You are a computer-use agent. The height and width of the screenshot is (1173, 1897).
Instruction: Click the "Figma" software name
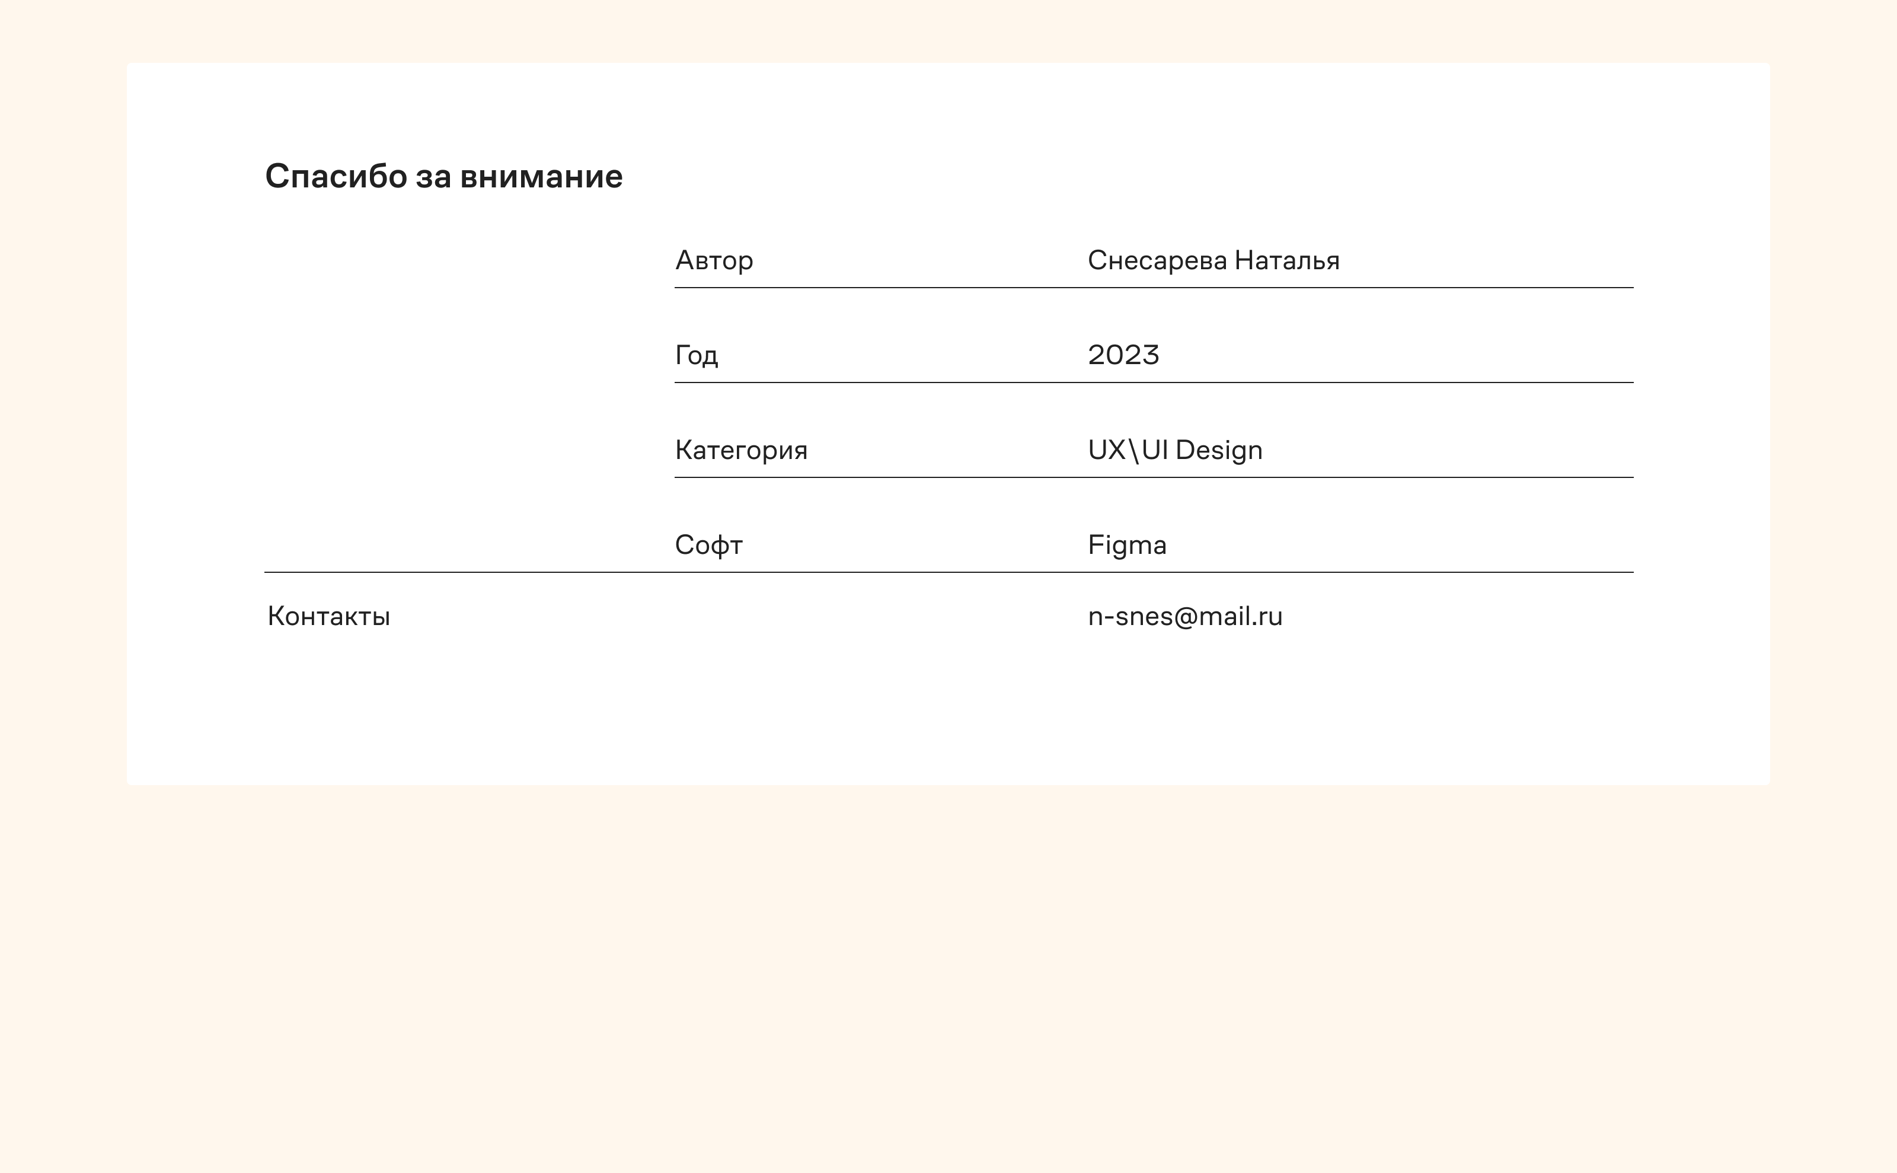(1127, 546)
